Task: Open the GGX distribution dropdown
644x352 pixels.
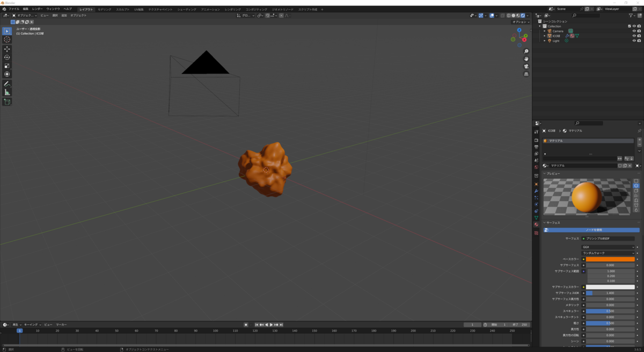Action: (x=608, y=247)
